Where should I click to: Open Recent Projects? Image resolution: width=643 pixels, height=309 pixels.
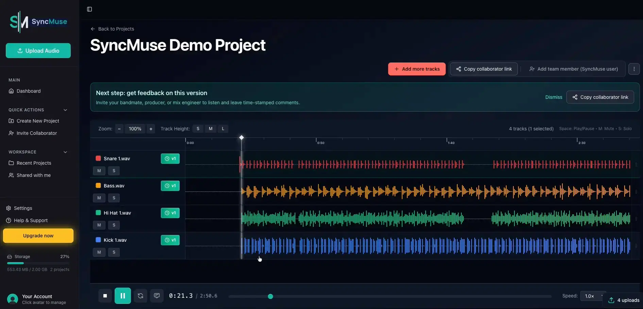click(x=34, y=163)
